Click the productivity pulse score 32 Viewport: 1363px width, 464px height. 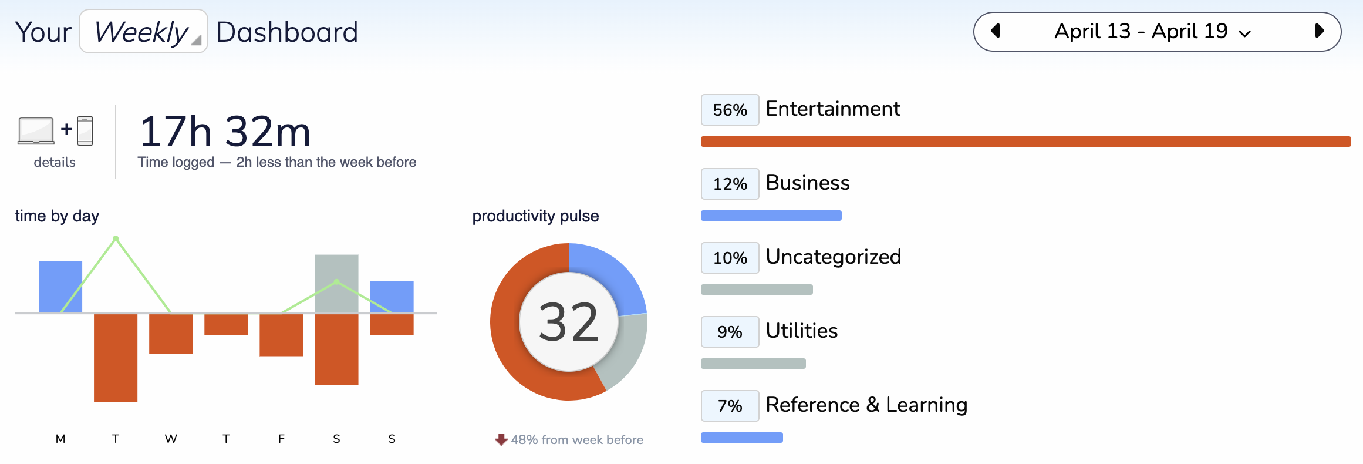568,322
